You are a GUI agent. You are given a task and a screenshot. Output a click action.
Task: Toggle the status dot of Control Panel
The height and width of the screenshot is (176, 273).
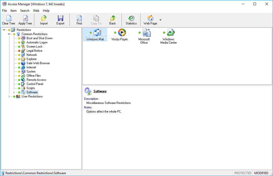(19, 84)
